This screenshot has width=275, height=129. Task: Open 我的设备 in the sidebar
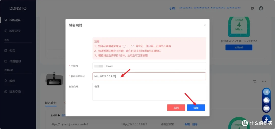click(15, 20)
